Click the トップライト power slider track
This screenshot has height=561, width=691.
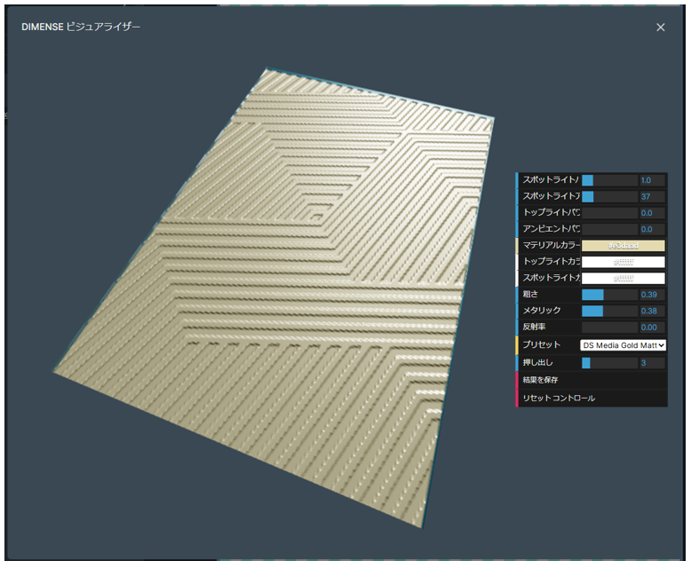(610, 213)
